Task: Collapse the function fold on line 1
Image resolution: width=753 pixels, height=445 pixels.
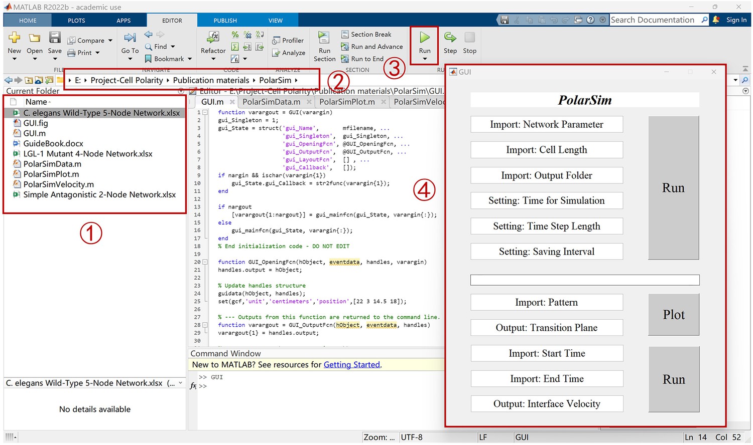Action: [x=205, y=113]
